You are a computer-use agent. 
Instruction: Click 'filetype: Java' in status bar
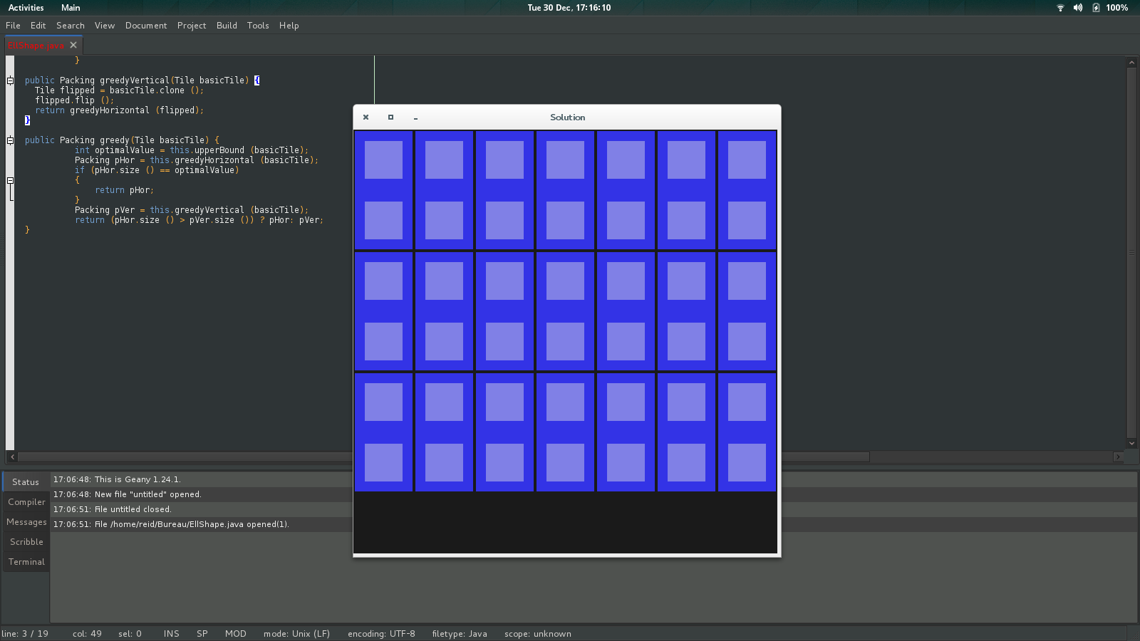coord(460,634)
